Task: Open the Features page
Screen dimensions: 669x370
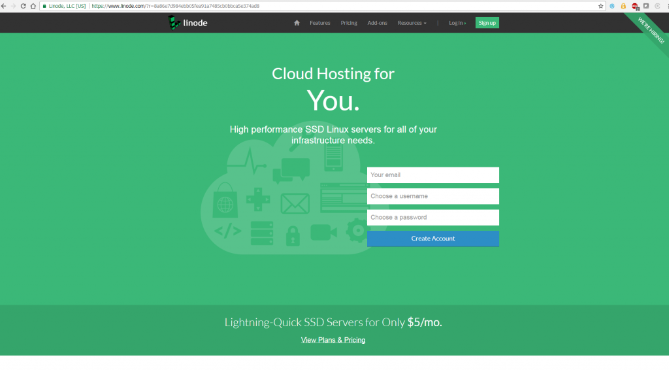Action: pos(320,23)
